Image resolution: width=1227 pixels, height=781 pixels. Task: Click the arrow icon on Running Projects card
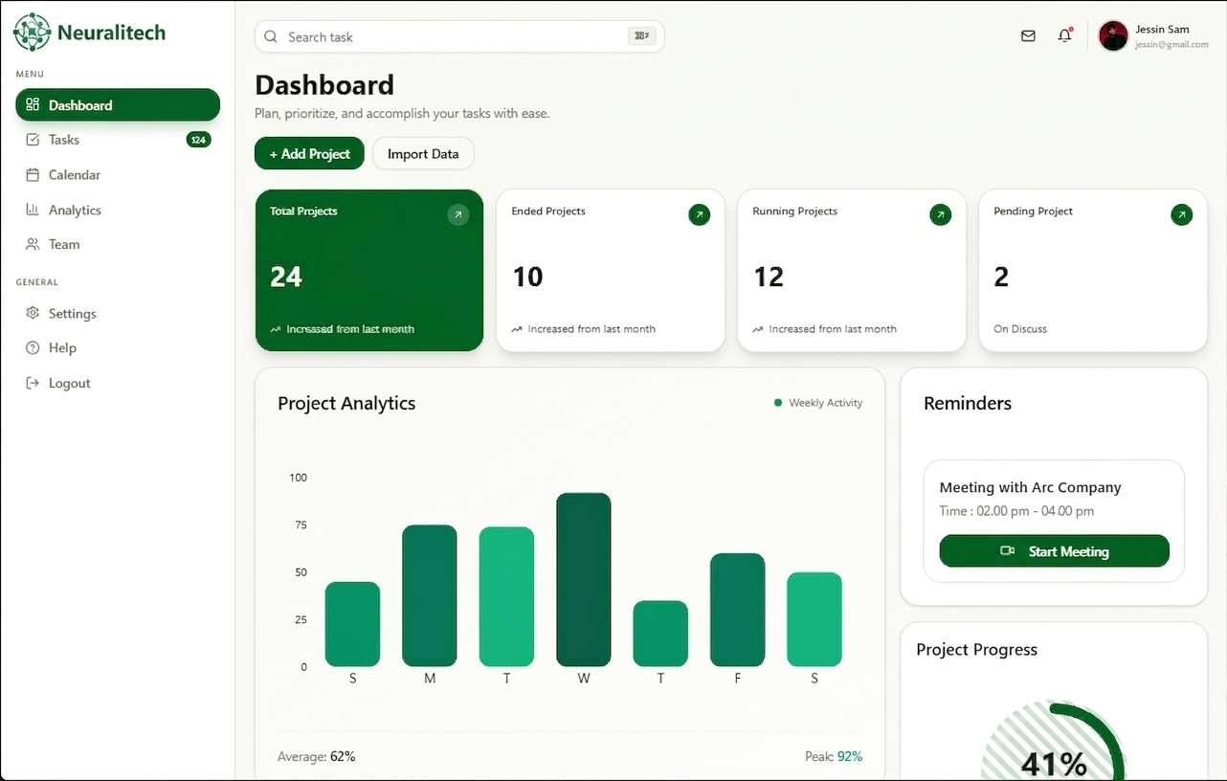(941, 214)
